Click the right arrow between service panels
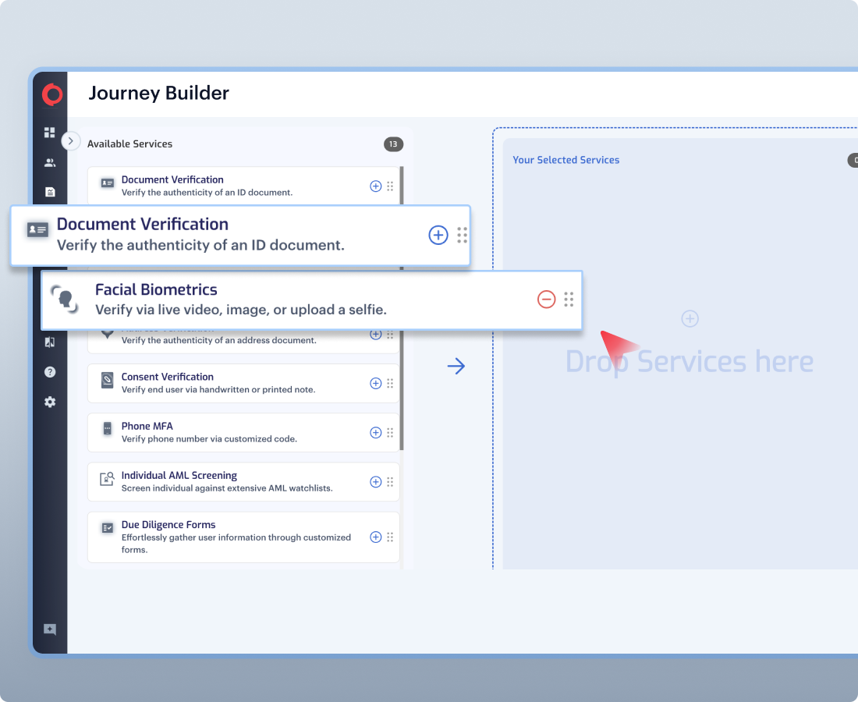The width and height of the screenshot is (858, 702). click(x=456, y=366)
